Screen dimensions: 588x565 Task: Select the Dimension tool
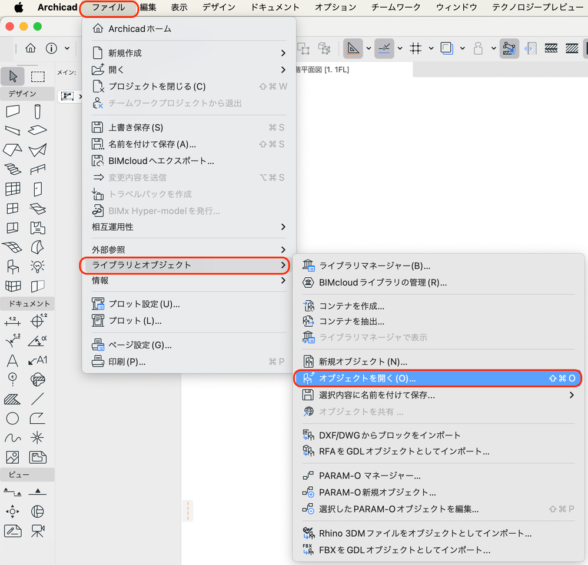tap(13, 321)
